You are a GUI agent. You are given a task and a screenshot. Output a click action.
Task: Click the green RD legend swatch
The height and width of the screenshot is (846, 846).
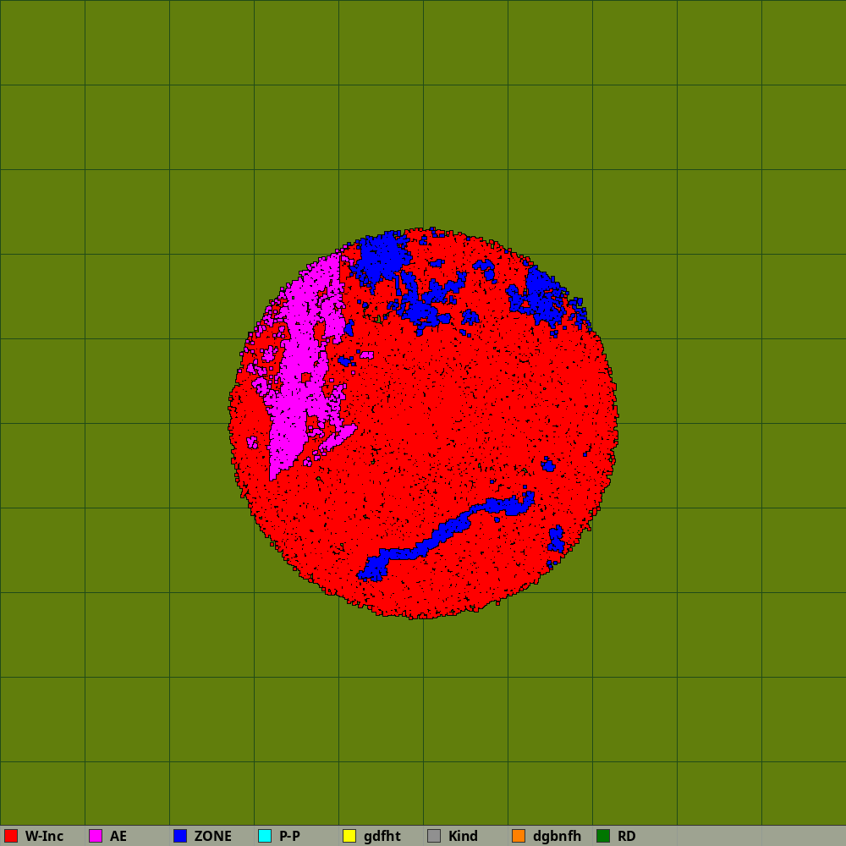(x=603, y=836)
